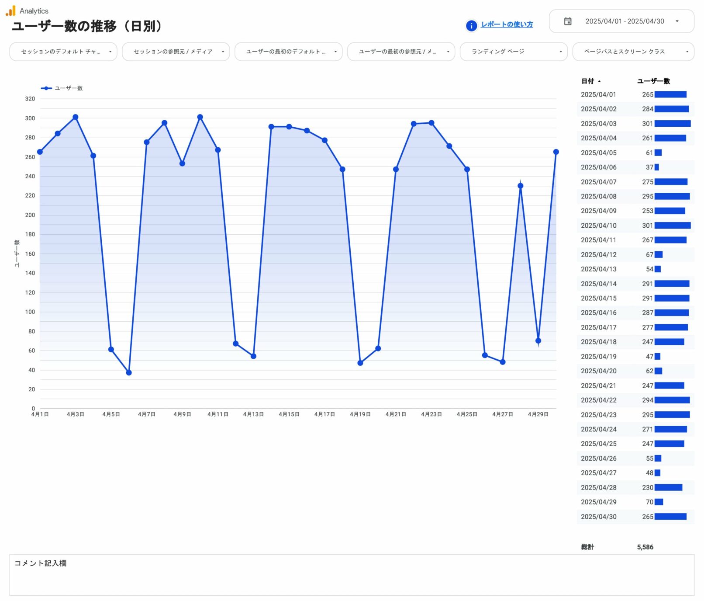Click the Analytics logo icon
This screenshot has height=601, width=704.
pos(10,10)
